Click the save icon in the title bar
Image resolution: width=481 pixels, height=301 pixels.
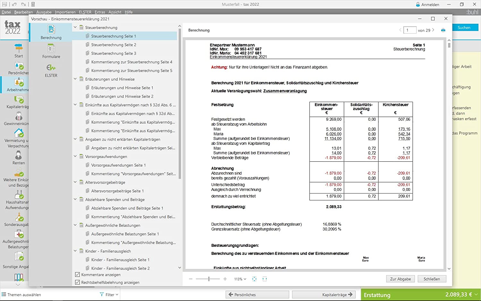tap(4, 4)
